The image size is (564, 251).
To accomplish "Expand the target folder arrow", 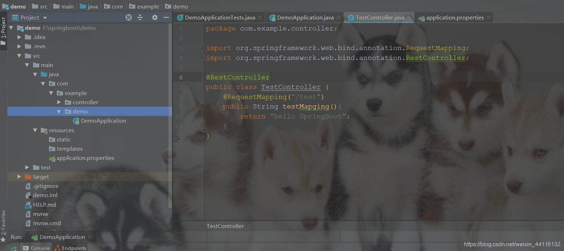I will click(x=19, y=177).
